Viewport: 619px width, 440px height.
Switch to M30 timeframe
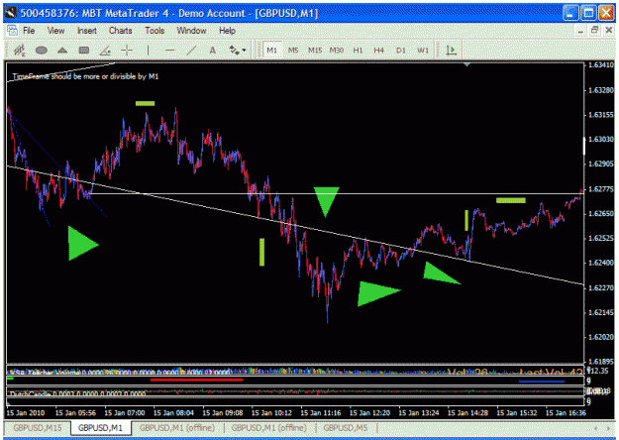point(337,51)
